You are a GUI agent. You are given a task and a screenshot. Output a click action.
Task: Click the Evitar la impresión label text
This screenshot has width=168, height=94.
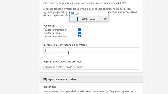(56, 30)
